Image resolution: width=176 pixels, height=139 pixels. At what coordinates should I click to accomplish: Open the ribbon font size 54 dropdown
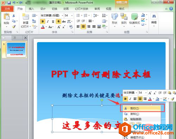[x=72, y=15]
